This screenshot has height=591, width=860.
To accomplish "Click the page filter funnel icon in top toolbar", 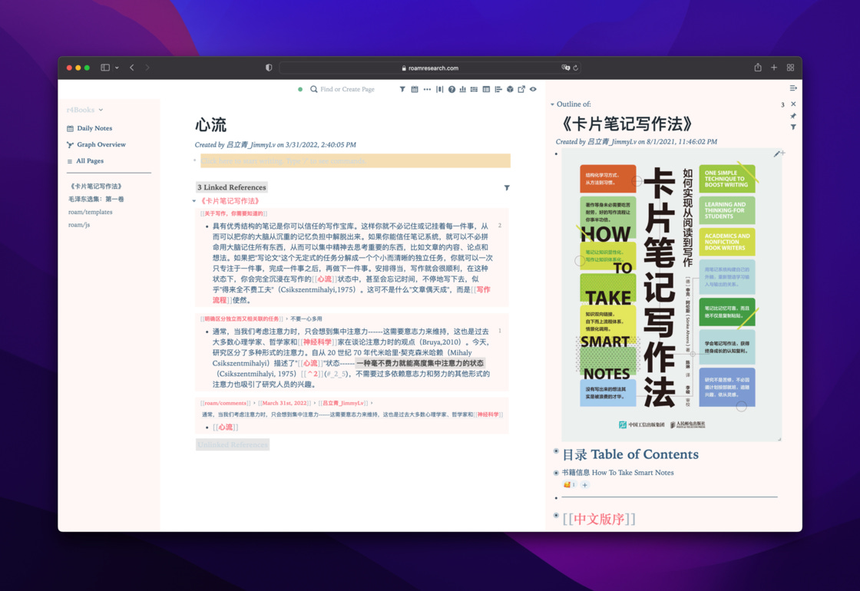I will (x=402, y=89).
